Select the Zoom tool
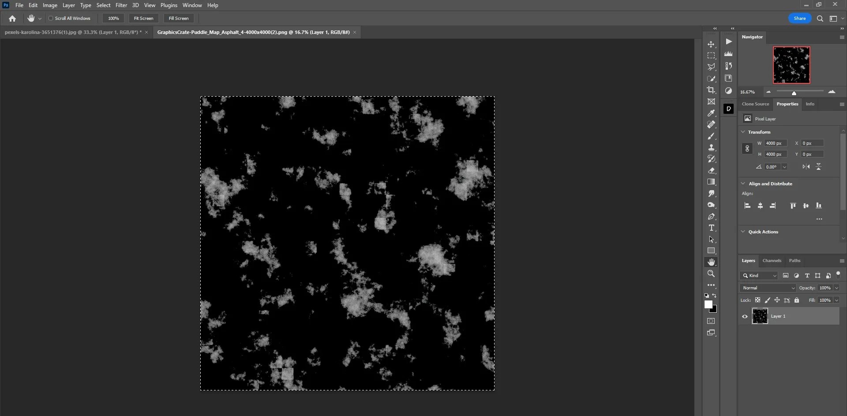 click(x=712, y=274)
